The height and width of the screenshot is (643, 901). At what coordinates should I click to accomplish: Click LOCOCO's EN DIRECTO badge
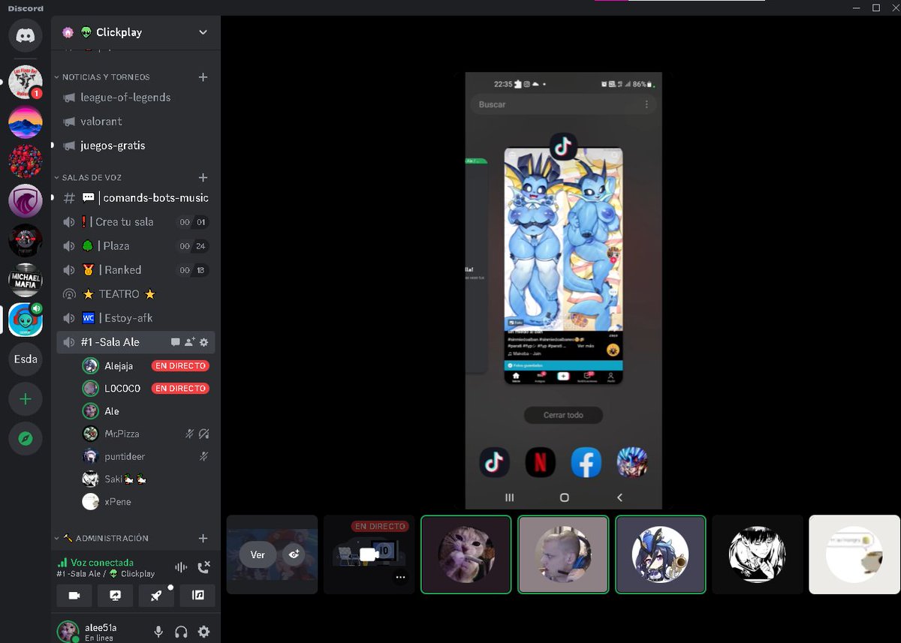180,389
